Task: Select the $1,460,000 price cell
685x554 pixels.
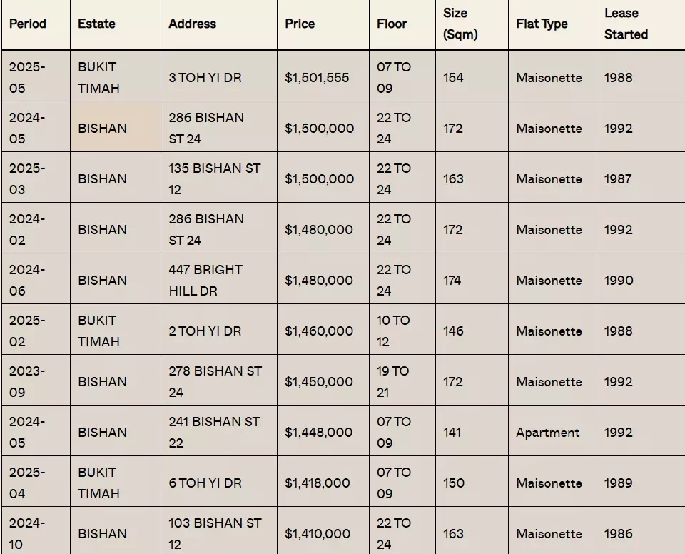Action: click(x=323, y=330)
